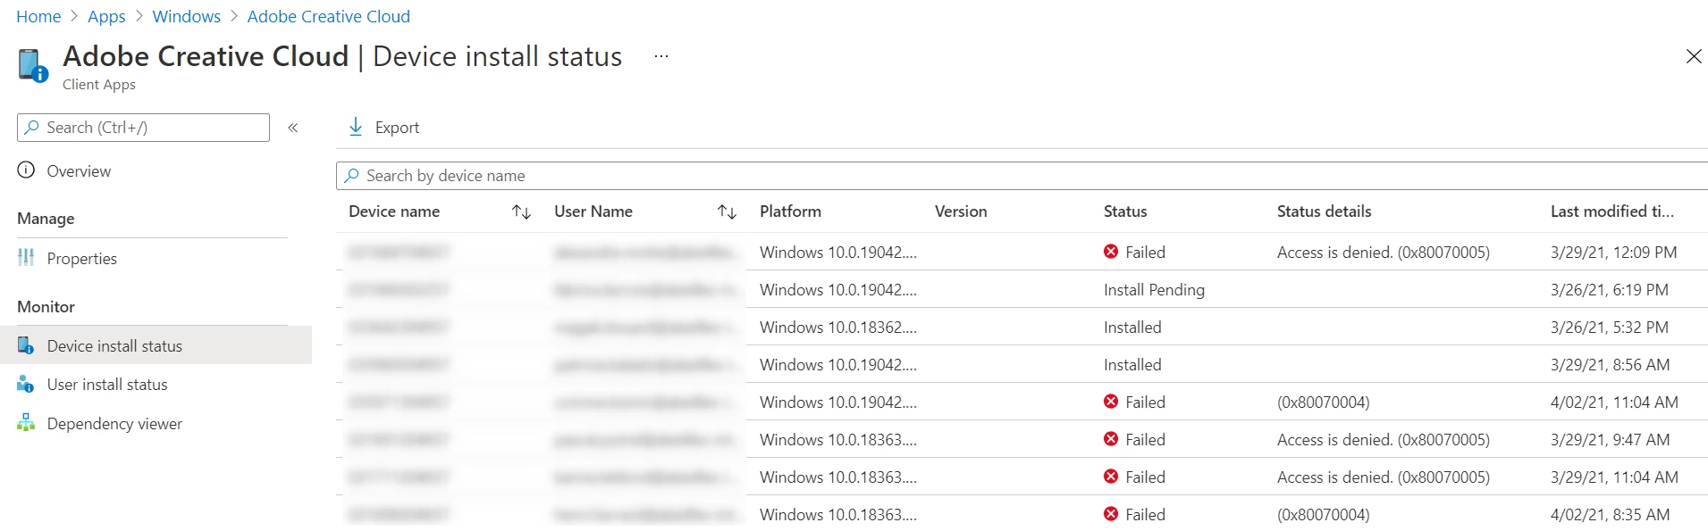Screen dimensions: 1708x531
Task: Open the Overview page
Action: [x=79, y=171]
